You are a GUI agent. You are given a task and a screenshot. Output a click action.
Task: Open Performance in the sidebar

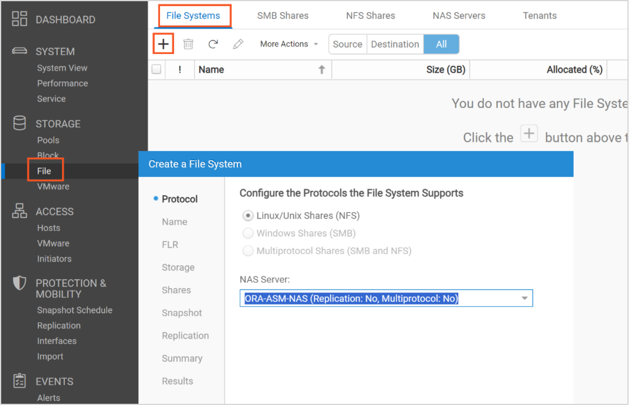point(63,83)
